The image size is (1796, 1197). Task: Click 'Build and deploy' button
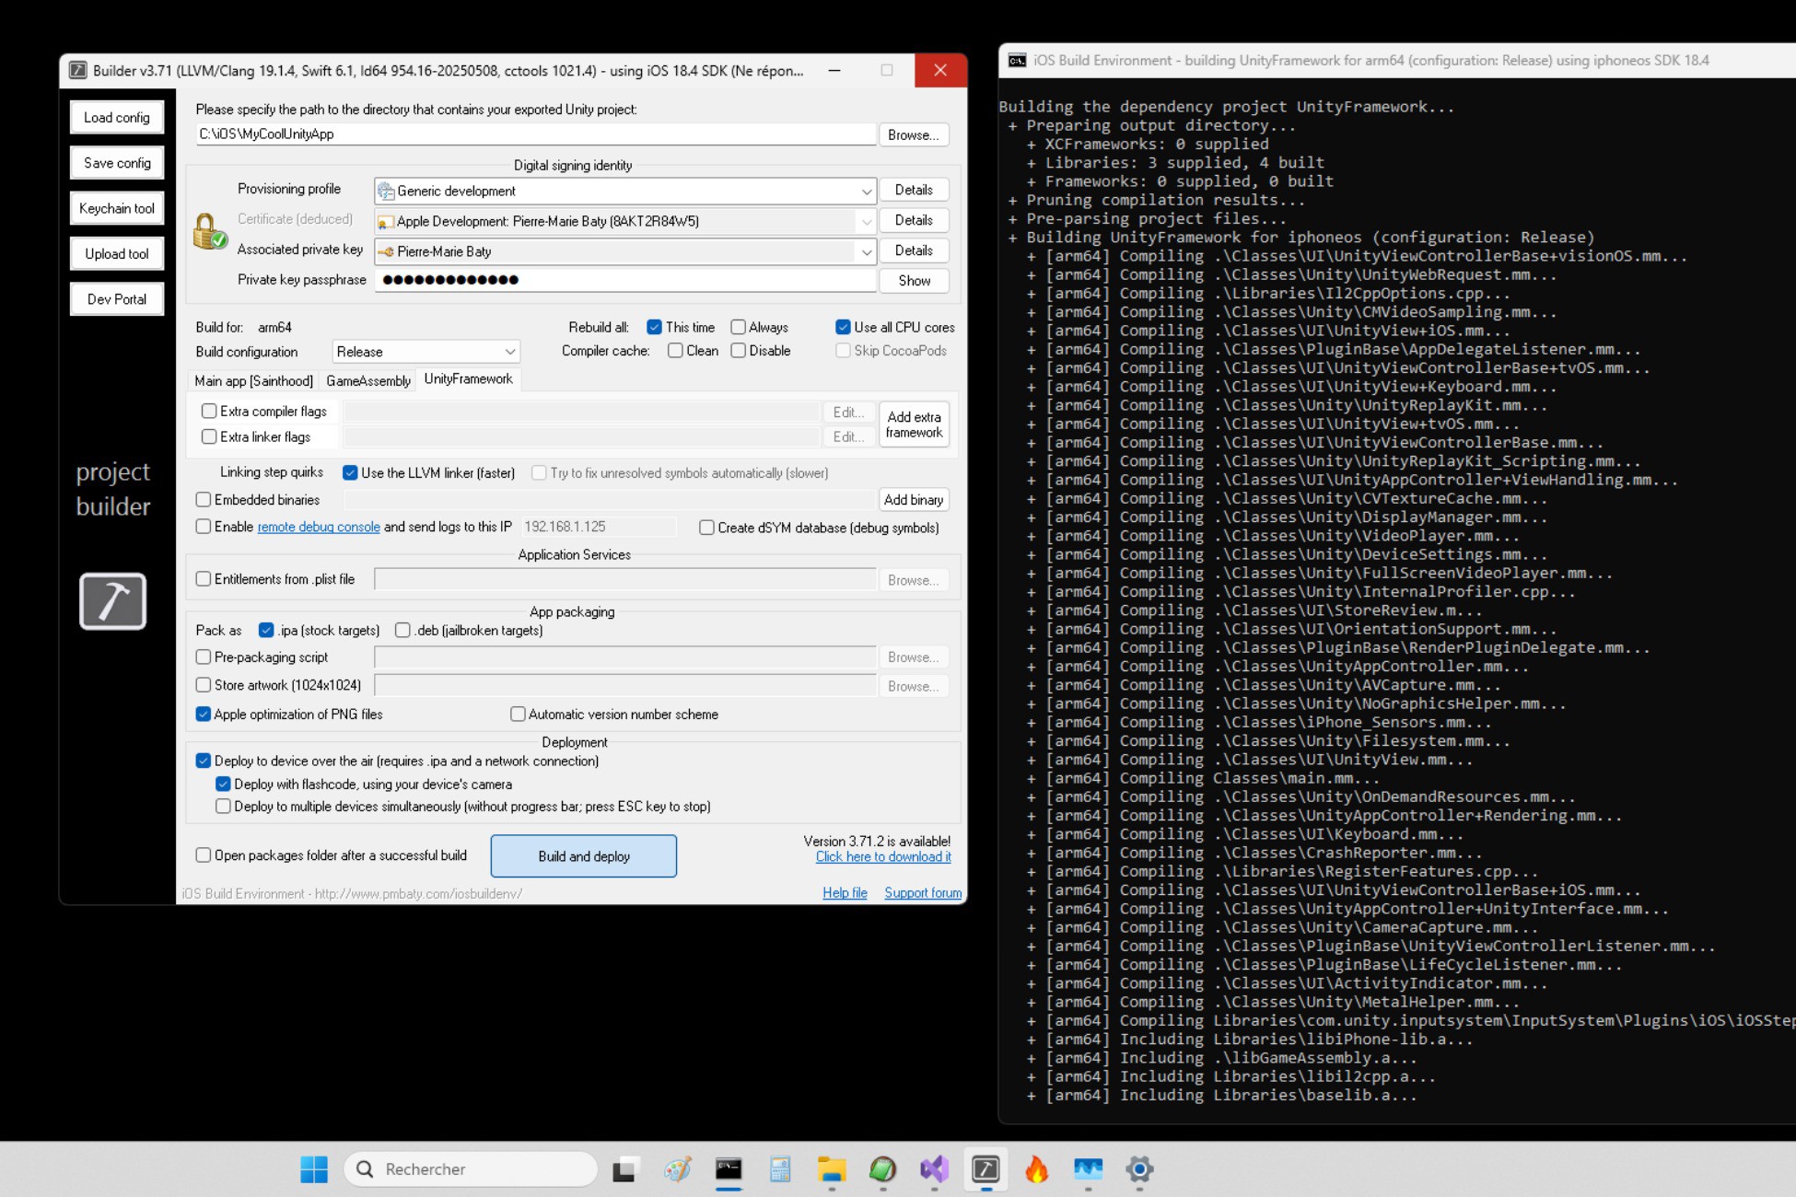[584, 856]
